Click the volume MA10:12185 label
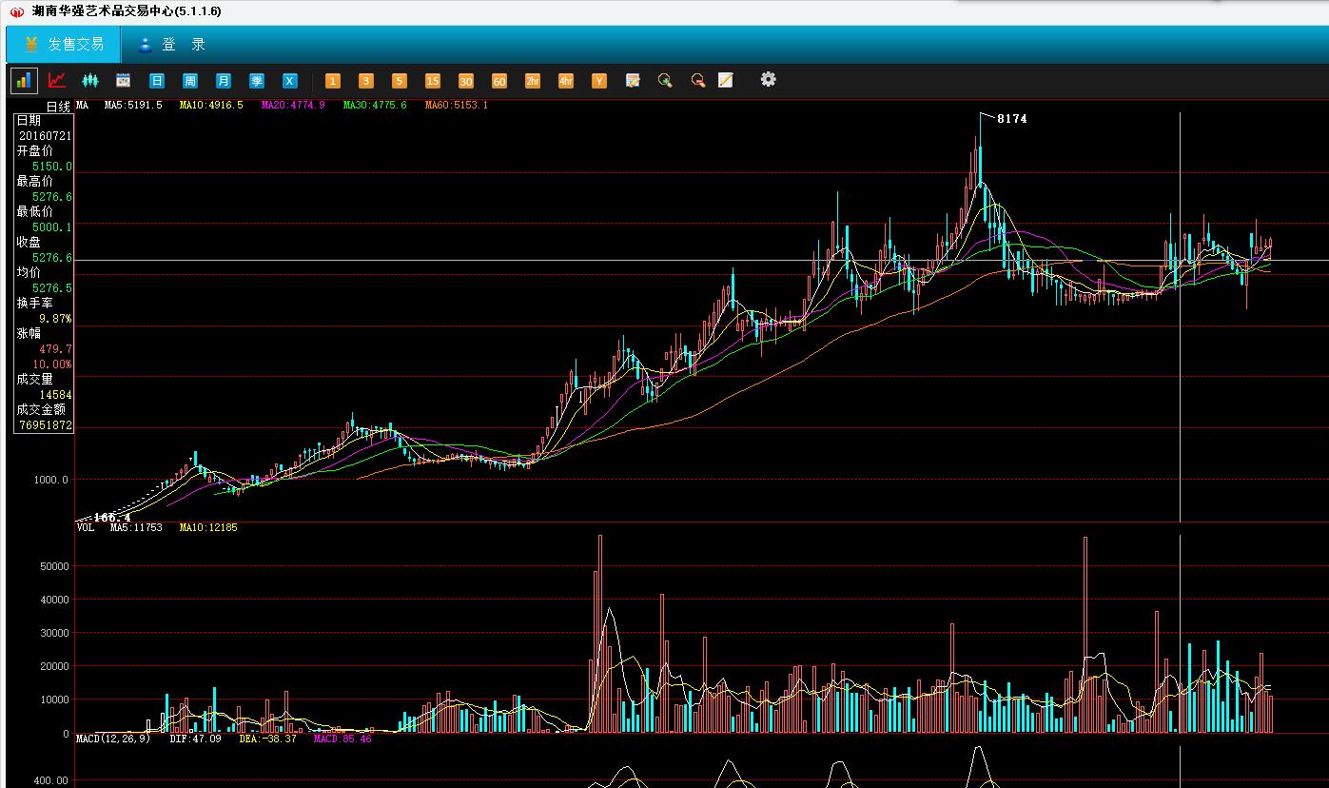1329x788 pixels. click(x=208, y=527)
